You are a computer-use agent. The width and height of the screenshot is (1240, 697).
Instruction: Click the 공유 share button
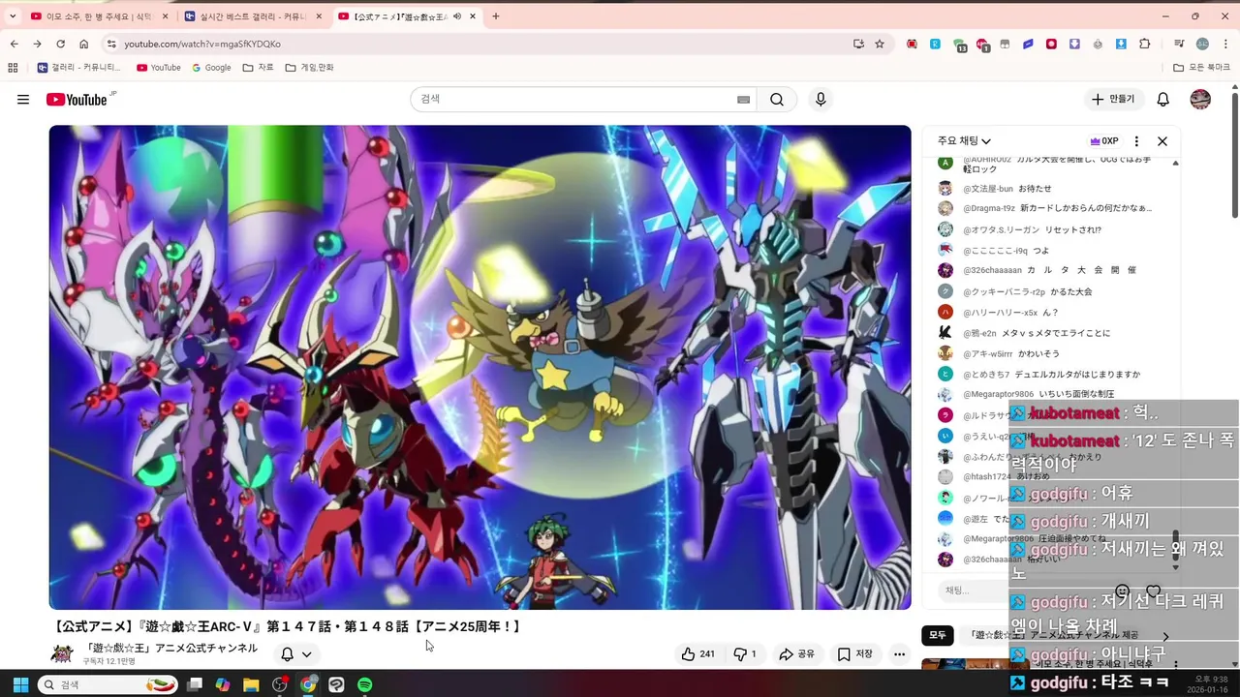click(797, 654)
